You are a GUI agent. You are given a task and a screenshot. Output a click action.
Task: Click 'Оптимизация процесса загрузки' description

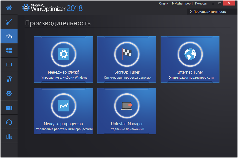click(x=128, y=78)
